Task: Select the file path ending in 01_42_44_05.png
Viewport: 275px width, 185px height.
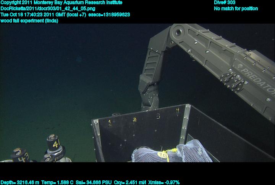Action: click(x=48, y=9)
